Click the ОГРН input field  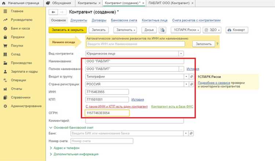coord(107,113)
